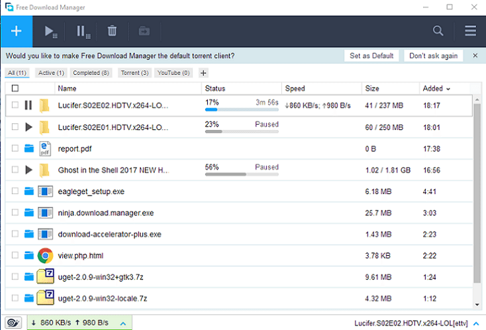Click scrollbar up arrow of download list

(477, 100)
